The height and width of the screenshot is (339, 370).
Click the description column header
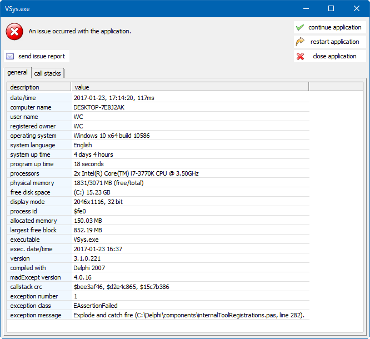click(x=38, y=87)
